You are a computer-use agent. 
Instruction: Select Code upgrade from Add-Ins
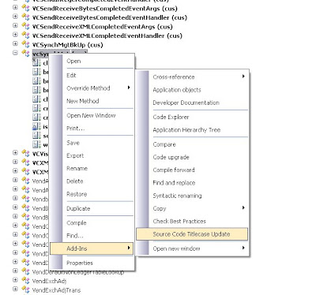pos(192,157)
